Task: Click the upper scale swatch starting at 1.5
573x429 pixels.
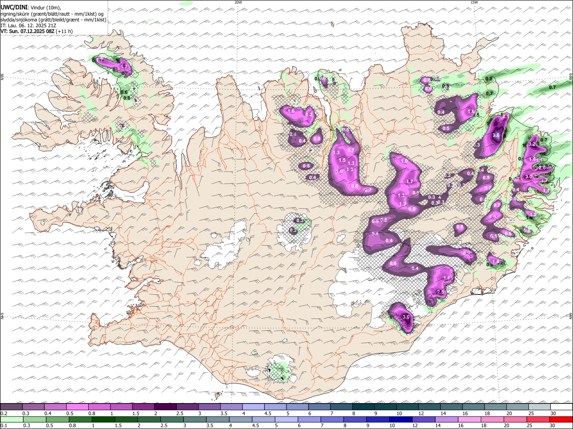Action: [x=143, y=407]
